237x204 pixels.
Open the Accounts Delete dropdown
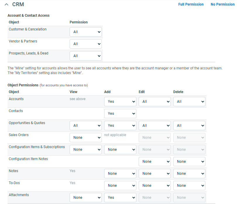click(x=189, y=102)
